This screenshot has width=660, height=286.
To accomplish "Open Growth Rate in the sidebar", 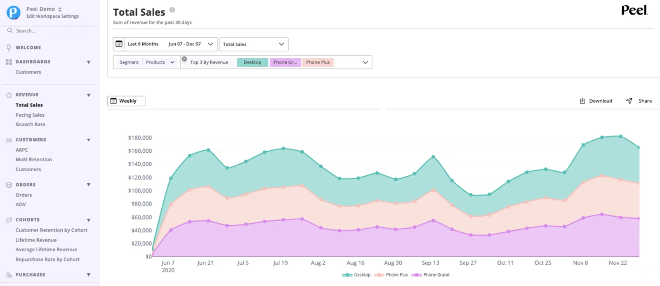I will (31, 125).
